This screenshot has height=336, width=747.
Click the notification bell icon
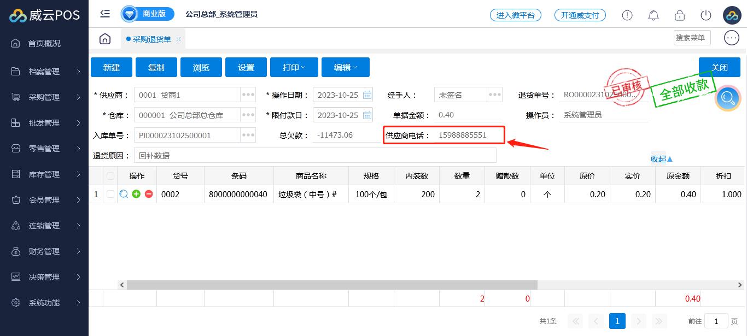pyautogui.click(x=653, y=15)
